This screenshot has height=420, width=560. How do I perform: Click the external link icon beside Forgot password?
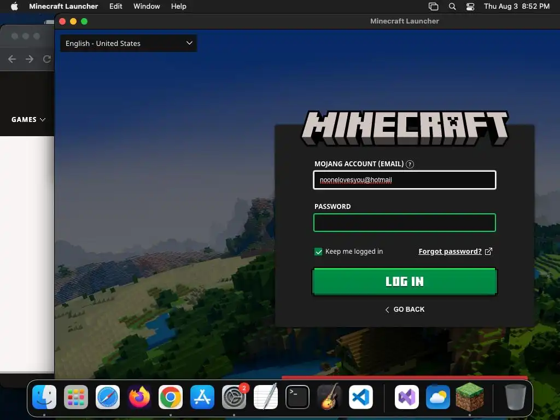coord(488,252)
